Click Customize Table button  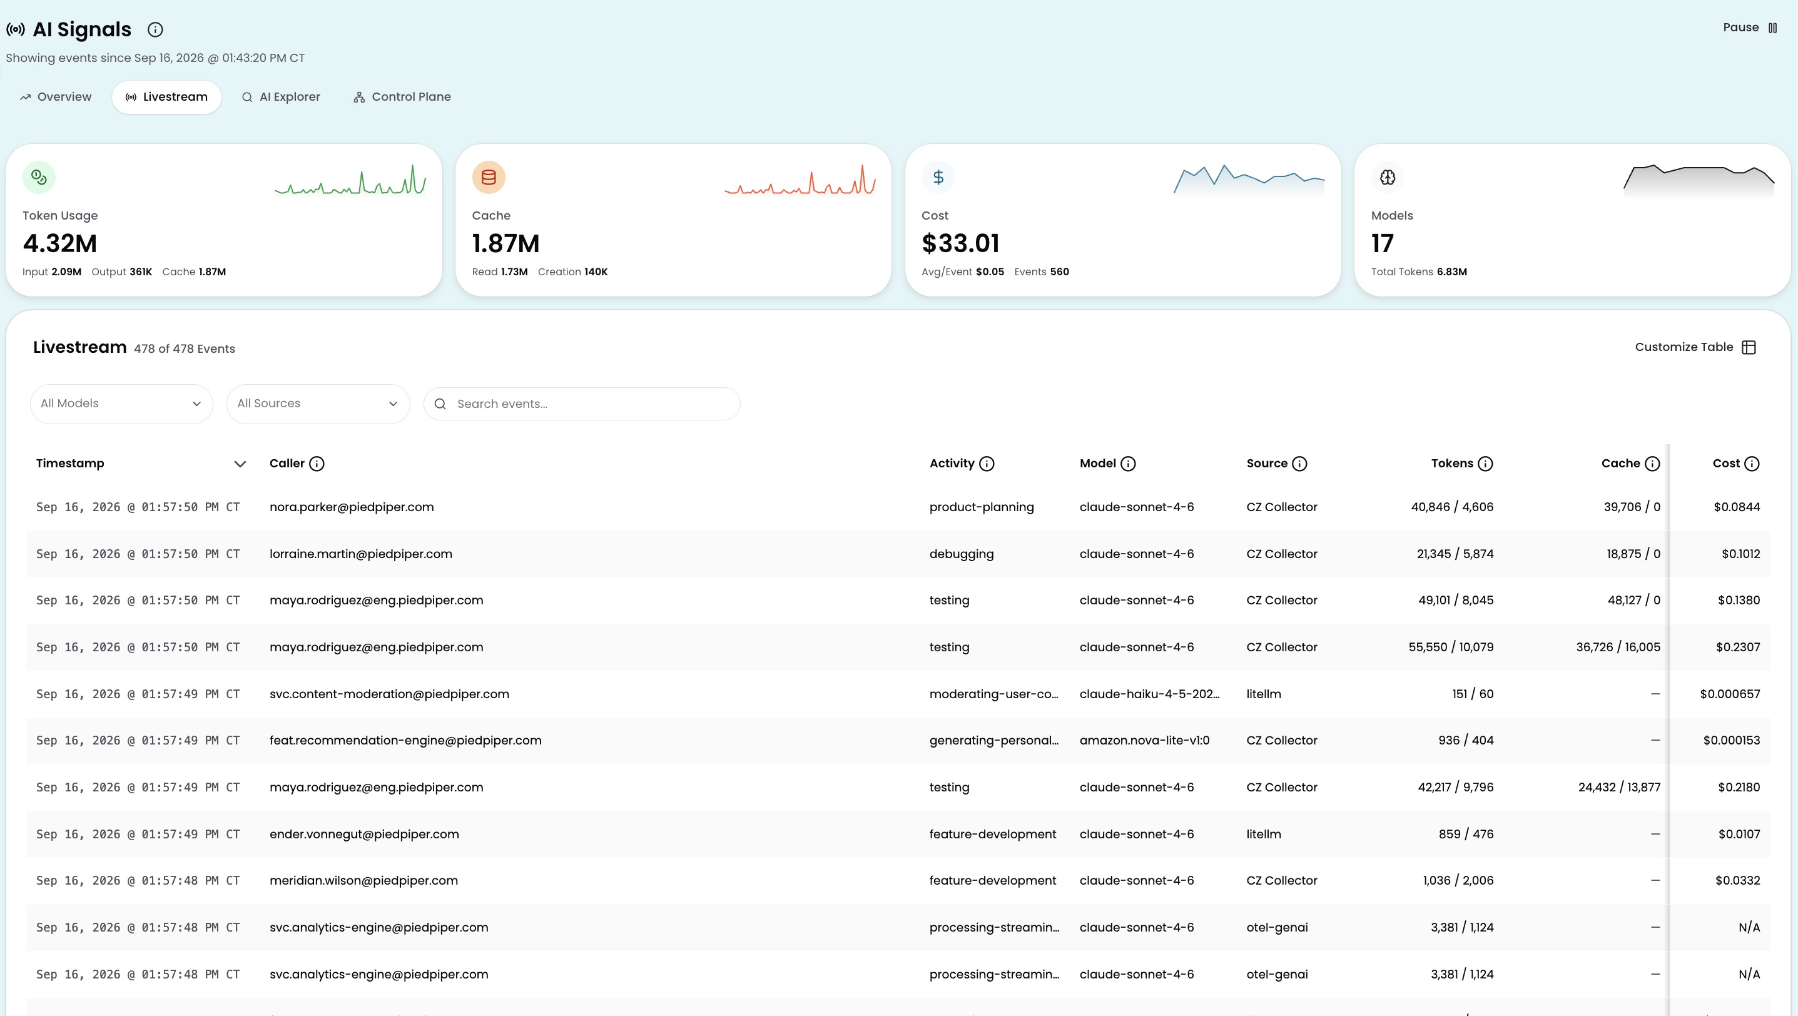click(x=1695, y=347)
